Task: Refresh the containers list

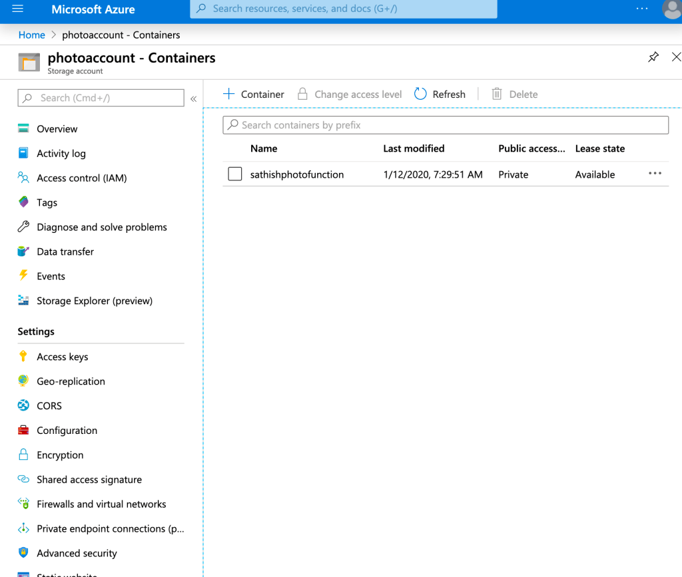Action: click(x=440, y=95)
